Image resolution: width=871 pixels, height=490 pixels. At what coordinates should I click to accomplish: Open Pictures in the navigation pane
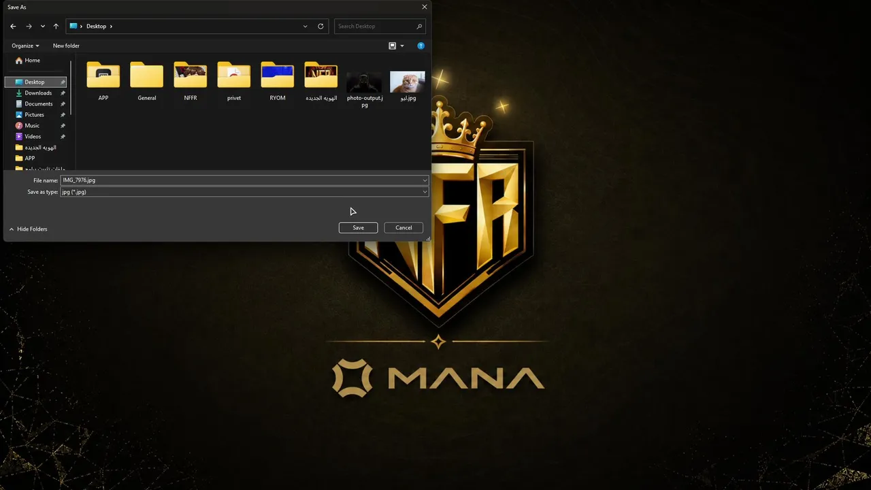34,115
